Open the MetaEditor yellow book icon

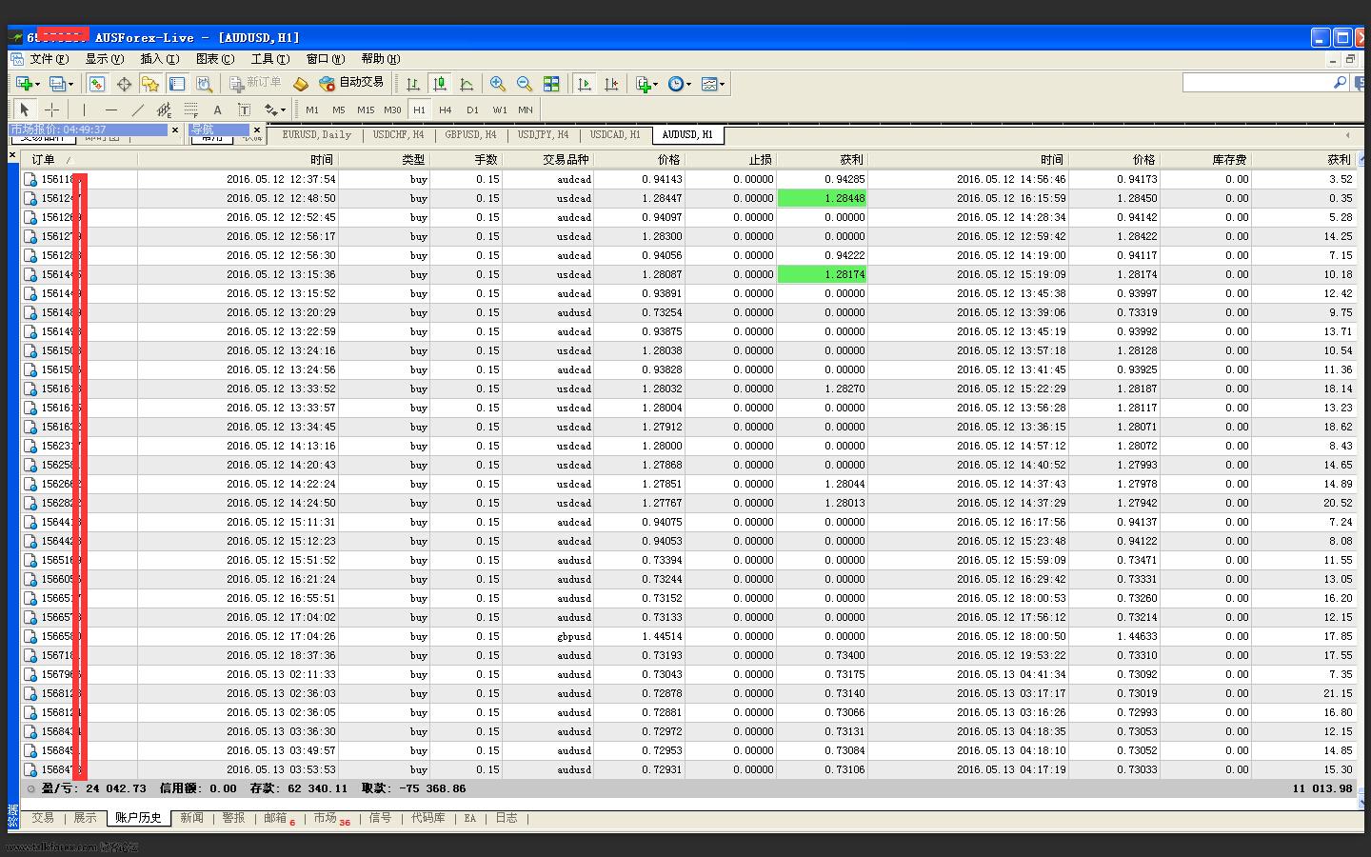301,84
